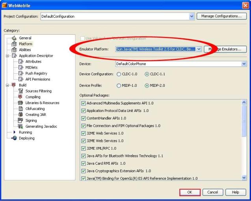Click the Deploying category icon

click(14, 138)
